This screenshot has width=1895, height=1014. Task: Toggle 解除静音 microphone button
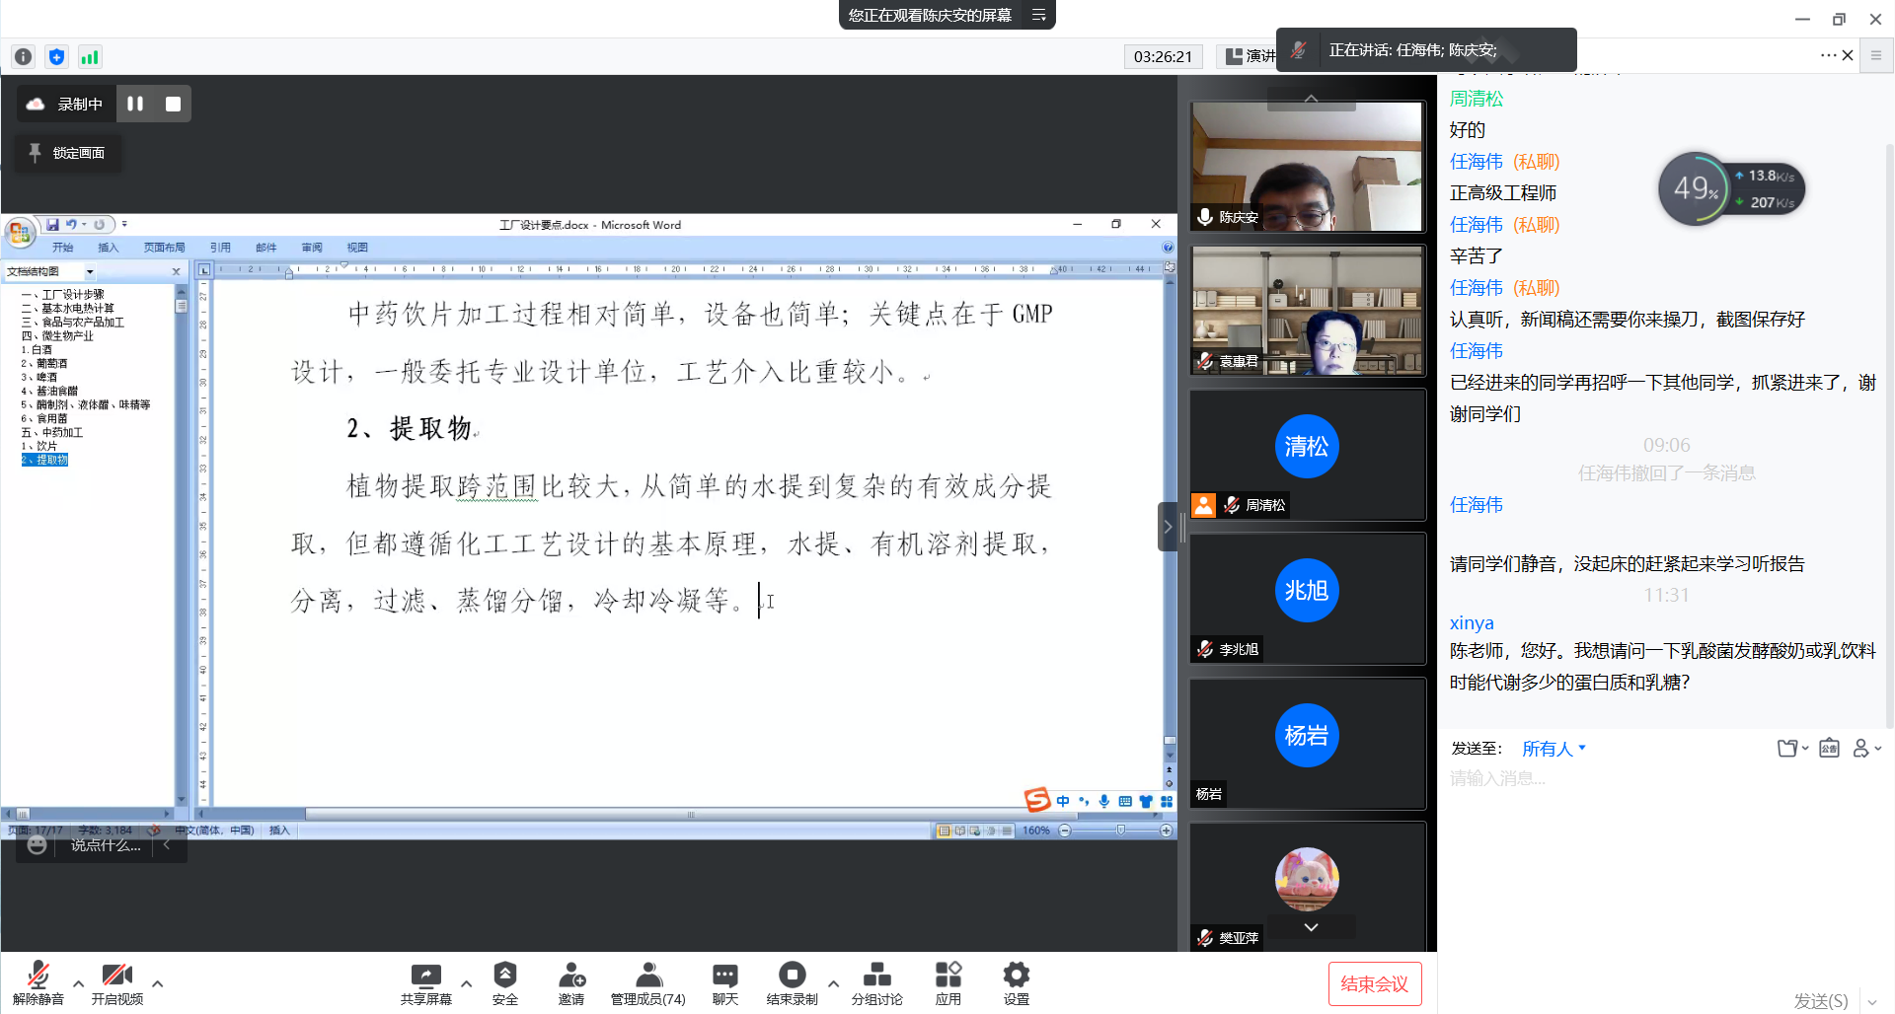click(38, 976)
